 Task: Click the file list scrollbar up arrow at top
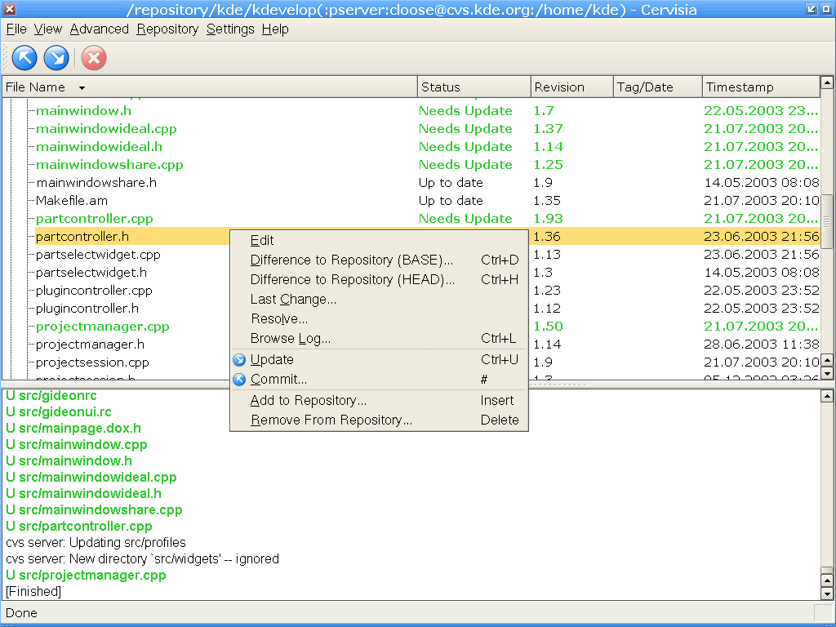tap(827, 82)
